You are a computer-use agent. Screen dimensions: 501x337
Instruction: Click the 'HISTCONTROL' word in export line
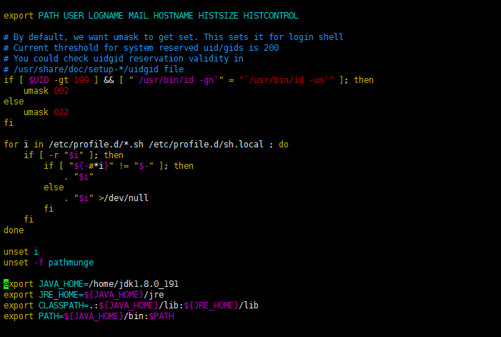(271, 16)
